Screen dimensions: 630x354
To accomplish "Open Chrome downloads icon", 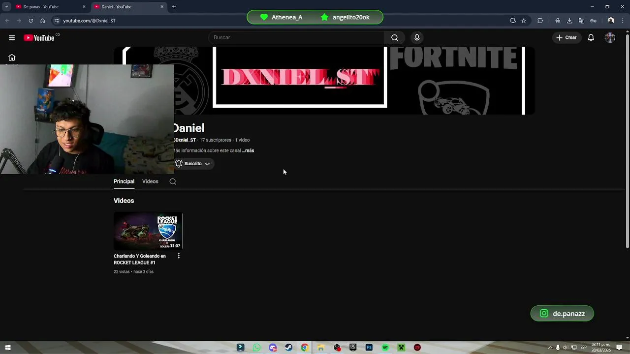I will click(569, 21).
